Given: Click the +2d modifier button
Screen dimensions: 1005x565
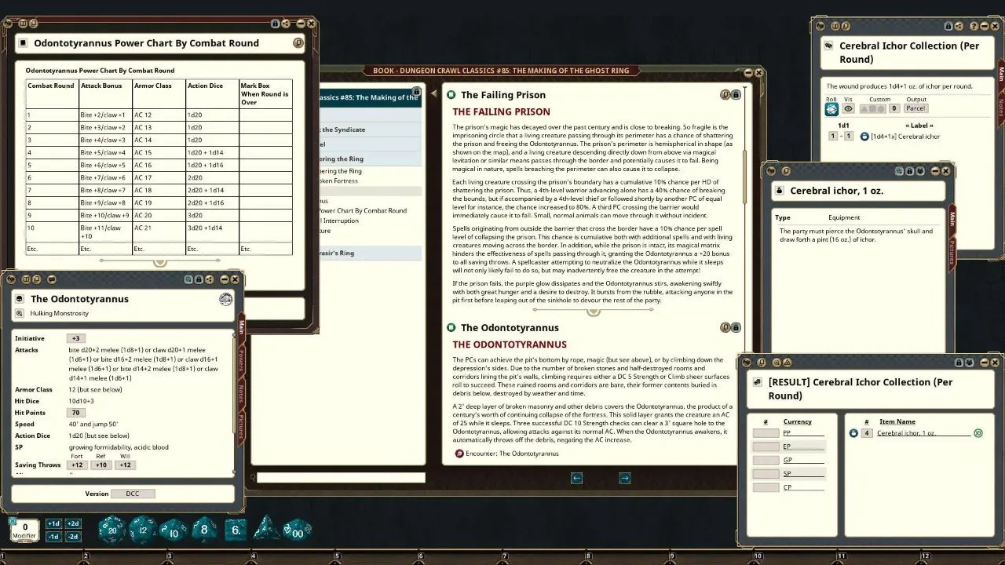Looking at the screenshot, I should coord(73,523).
